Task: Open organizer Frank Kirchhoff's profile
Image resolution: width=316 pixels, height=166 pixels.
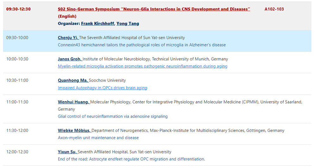Action: [98, 23]
